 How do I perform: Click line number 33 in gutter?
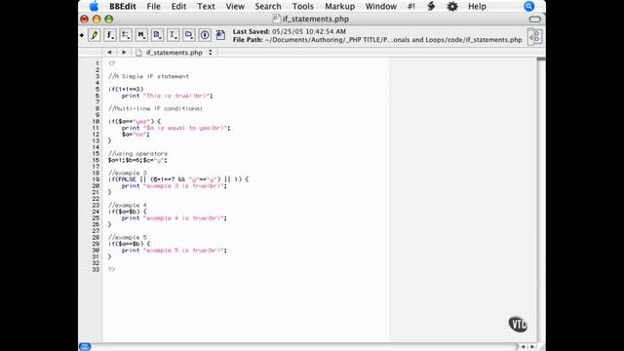(x=96, y=270)
